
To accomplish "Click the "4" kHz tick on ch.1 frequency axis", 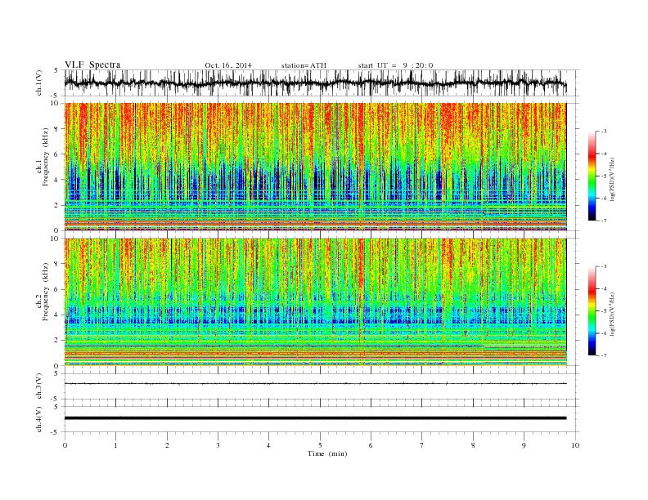I will coord(57,180).
